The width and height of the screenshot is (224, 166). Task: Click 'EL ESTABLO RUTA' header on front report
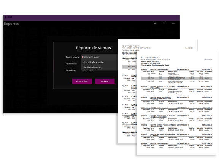click(x=151, y=58)
